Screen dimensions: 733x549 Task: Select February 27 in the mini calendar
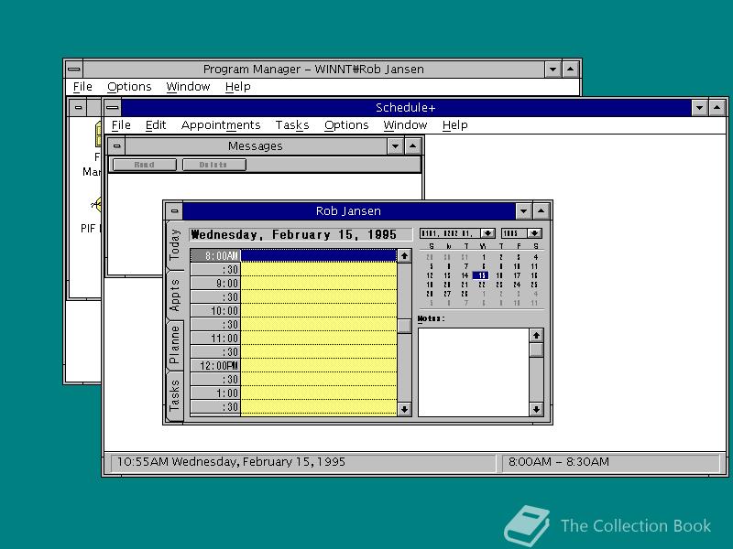(x=447, y=294)
